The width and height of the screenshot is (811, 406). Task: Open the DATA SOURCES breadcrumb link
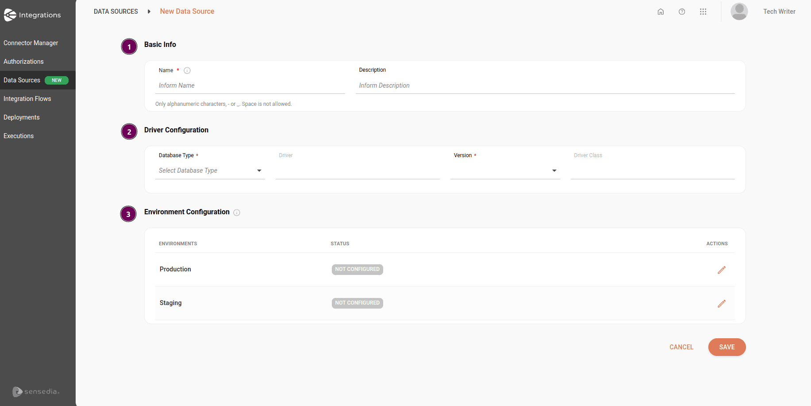115,11
